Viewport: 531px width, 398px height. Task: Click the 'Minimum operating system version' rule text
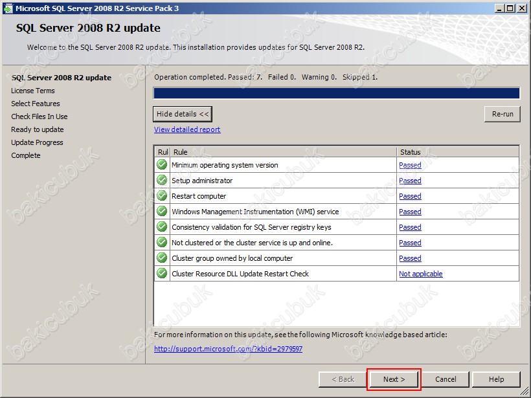225,165
